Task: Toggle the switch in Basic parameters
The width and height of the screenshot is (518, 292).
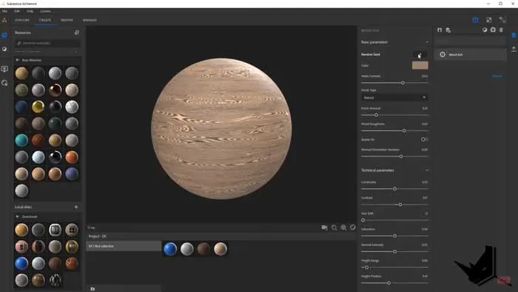Action: 424,139
